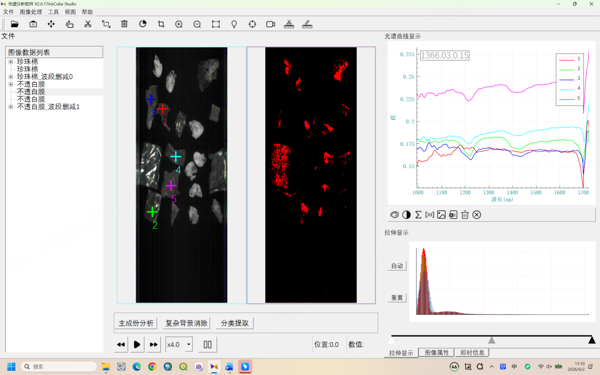Click the Excel export icon under chart
The image size is (600, 375).
[x=453, y=215]
